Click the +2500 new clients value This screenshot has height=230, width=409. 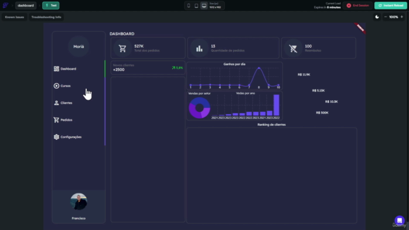click(119, 70)
